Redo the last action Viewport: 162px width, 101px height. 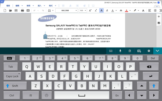point(43,10)
